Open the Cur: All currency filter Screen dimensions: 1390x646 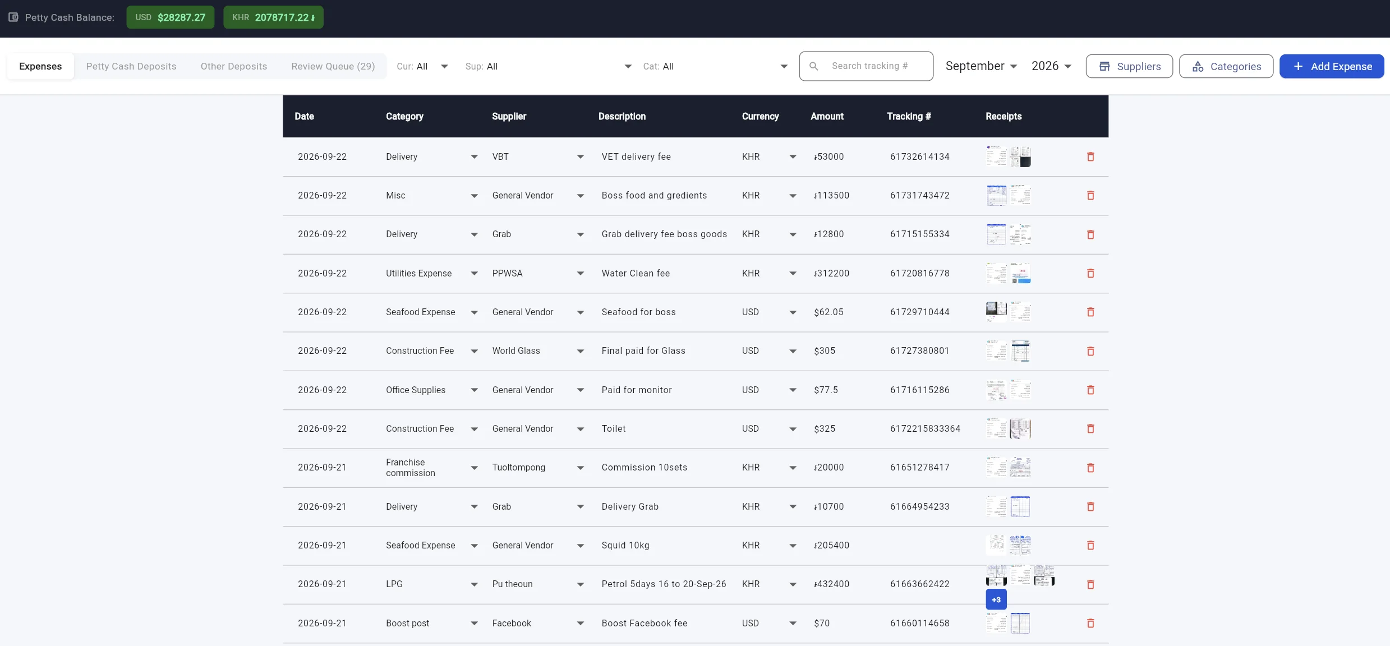(422, 66)
